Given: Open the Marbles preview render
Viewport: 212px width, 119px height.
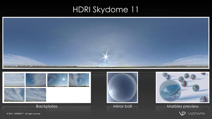Looking at the screenshot, I should 183,87.
